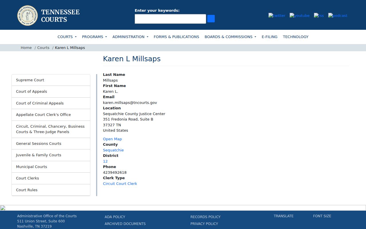Image resolution: width=366 pixels, height=229 pixels.
Task: Open the E-Filing menu item
Action: tap(269, 37)
